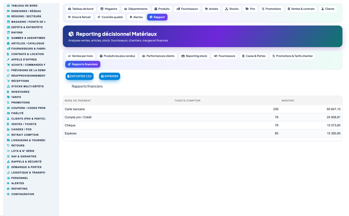Click the Rayons sidebar icon

8,33
